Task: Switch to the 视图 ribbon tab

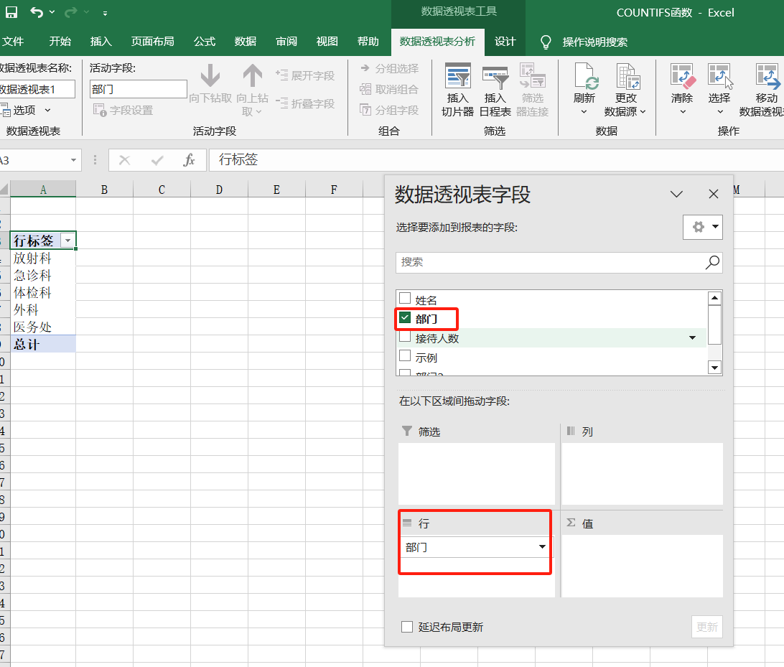Action: coord(327,42)
